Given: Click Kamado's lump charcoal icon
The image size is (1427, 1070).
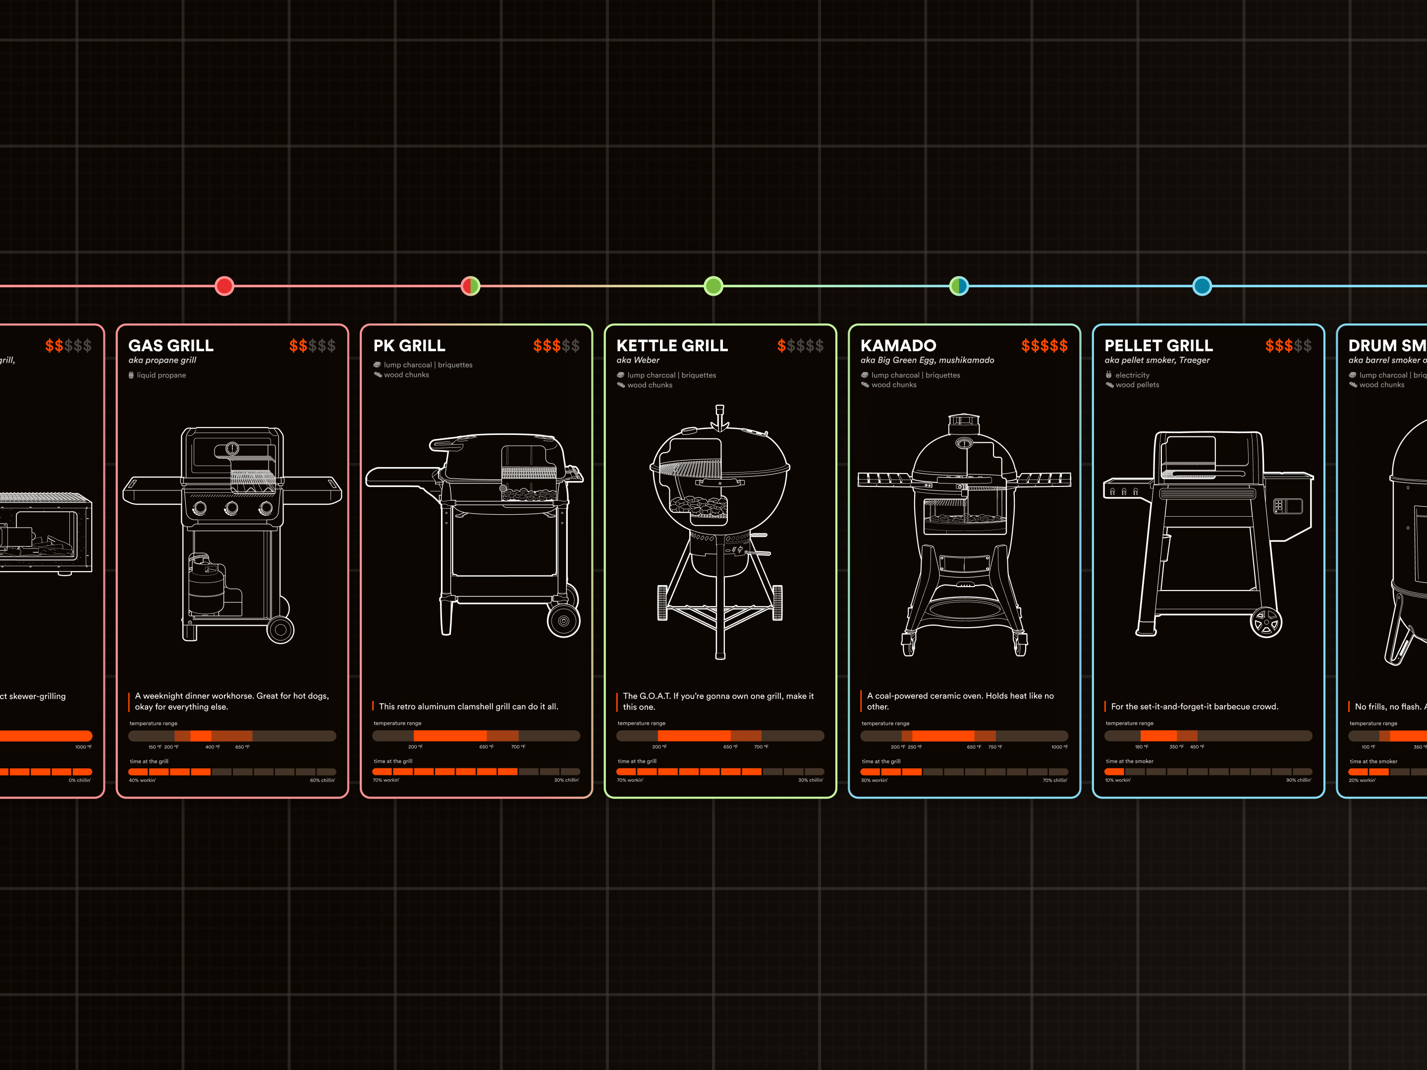Looking at the screenshot, I should pos(865,374).
